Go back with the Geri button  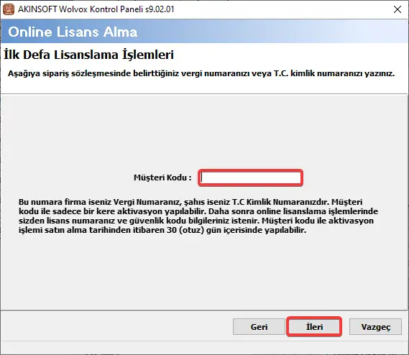tap(259, 327)
